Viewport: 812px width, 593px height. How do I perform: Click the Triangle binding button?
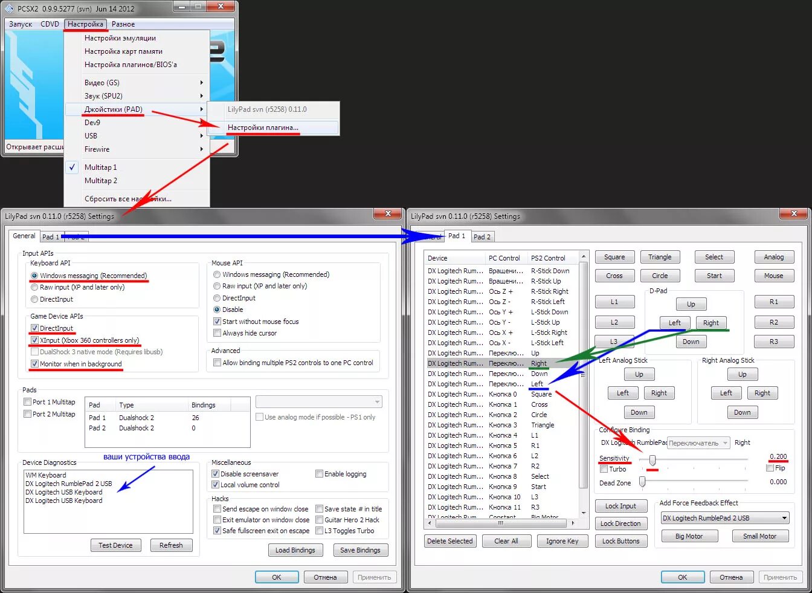[660, 257]
